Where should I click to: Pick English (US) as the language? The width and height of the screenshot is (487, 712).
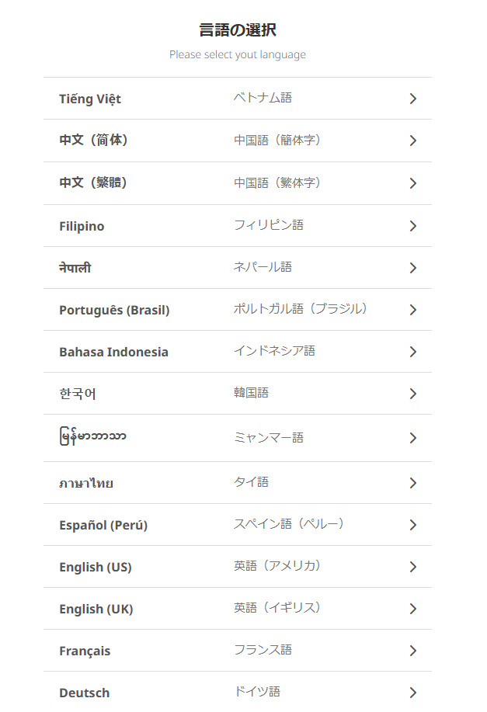96,566
